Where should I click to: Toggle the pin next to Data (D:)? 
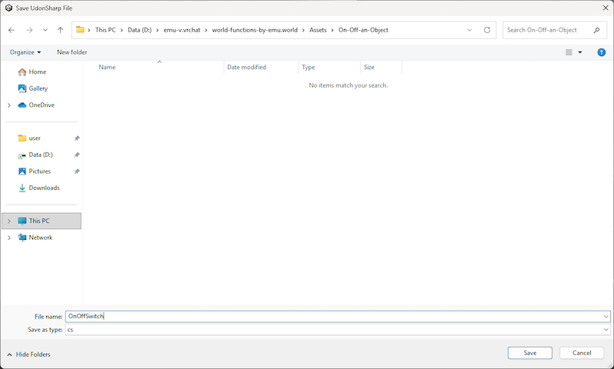(76, 155)
